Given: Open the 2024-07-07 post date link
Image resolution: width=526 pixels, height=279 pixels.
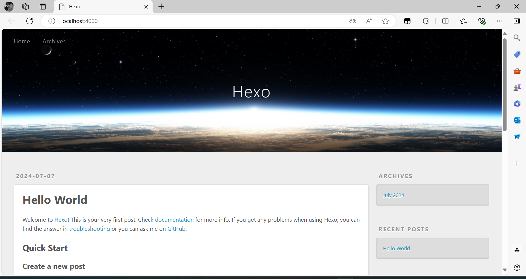Looking at the screenshot, I should pyautogui.click(x=35, y=176).
